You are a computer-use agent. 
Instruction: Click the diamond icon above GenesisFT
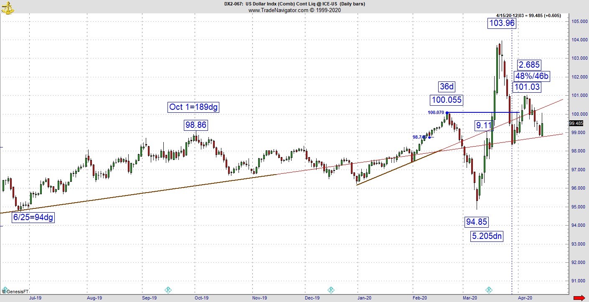(x=5, y=289)
